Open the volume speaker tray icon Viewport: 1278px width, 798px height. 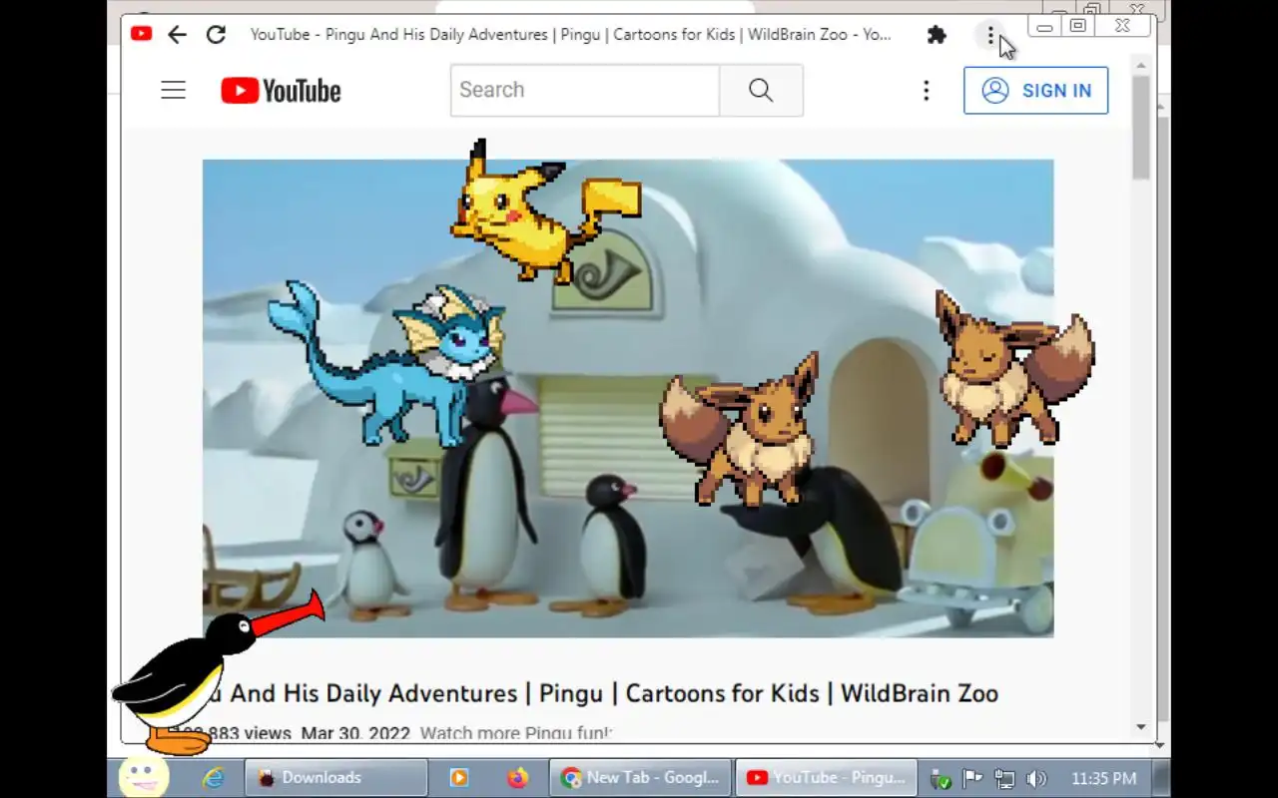point(1036,779)
